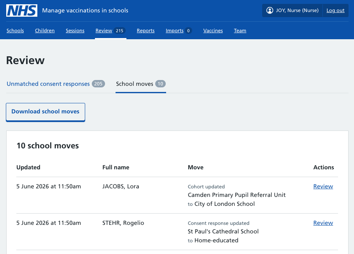The width and height of the screenshot is (354, 254).
Task: Click the Review page heading
Action: pyautogui.click(x=25, y=61)
